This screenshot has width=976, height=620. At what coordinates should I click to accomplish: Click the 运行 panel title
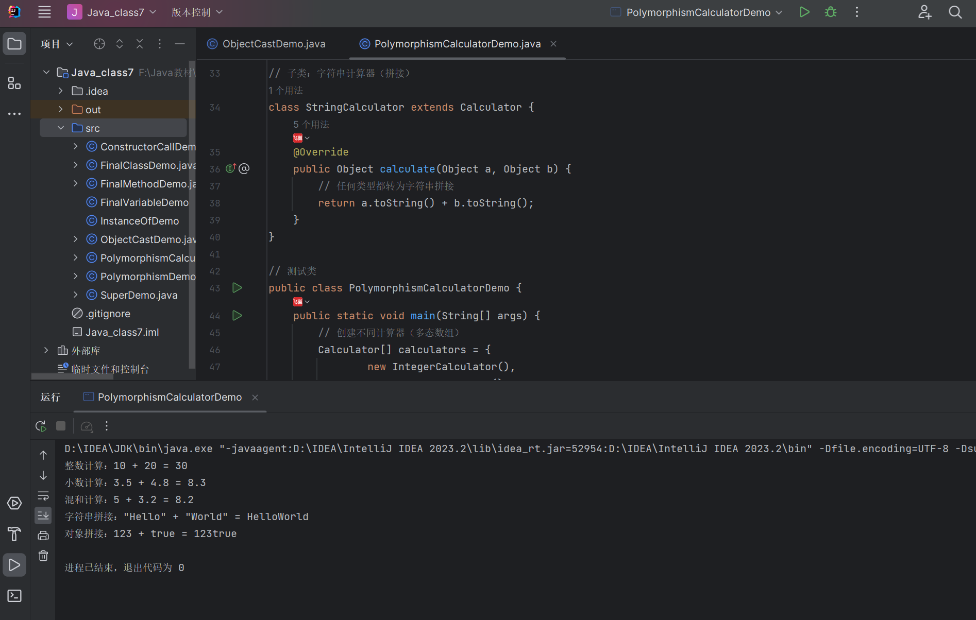51,398
